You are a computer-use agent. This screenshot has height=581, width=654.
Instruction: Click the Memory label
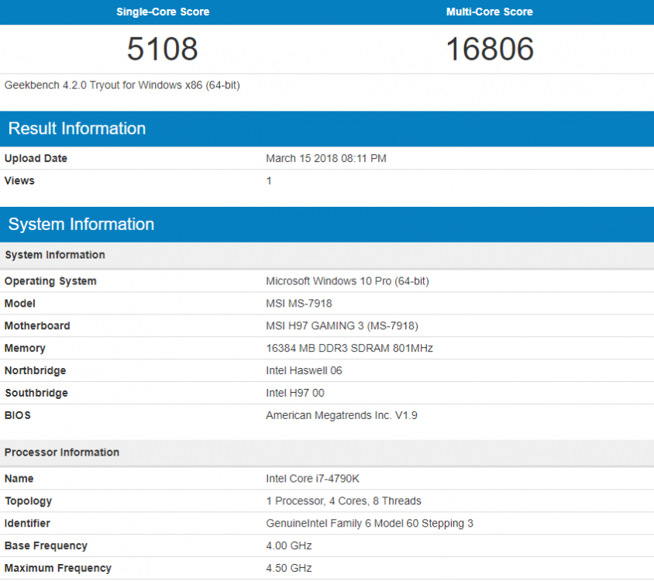tap(25, 349)
